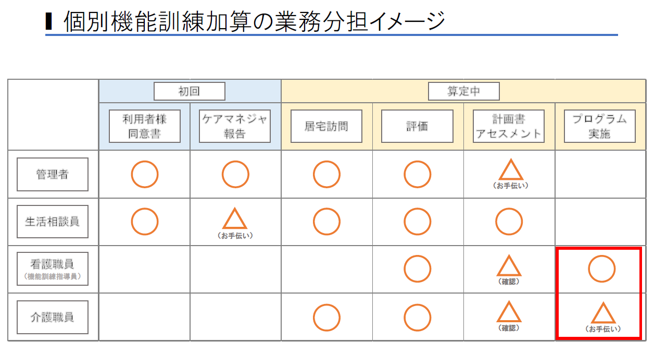Select the 管理者 row label
The width and height of the screenshot is (654, 353).
(x=53, y=174)
